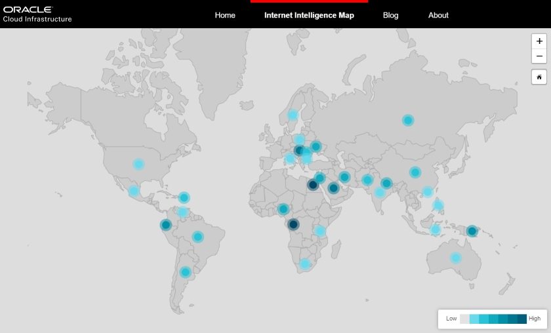Select the dot over Russia in Siberia
The width and height of the screenshot is (551, 333).
(x=407, y=121)
